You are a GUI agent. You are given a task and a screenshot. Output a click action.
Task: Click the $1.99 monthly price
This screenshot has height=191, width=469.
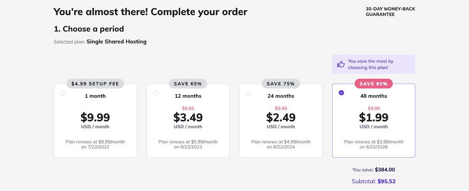(x=374, y=117)
